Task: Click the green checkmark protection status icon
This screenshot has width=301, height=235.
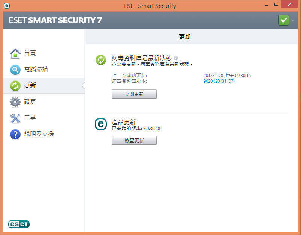Action: point(283,20)
